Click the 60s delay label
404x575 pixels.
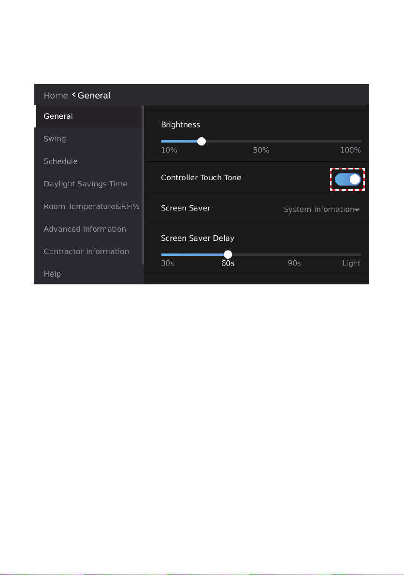(228, 263)
